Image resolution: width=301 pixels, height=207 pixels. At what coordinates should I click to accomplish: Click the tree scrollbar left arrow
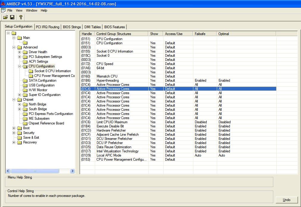pos(8,171)
